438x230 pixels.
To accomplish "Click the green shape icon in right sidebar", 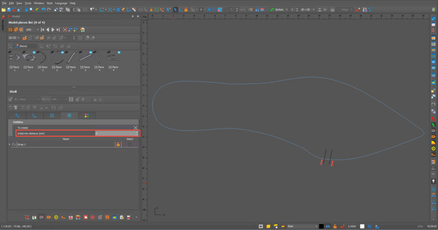I will coord(433,125).
